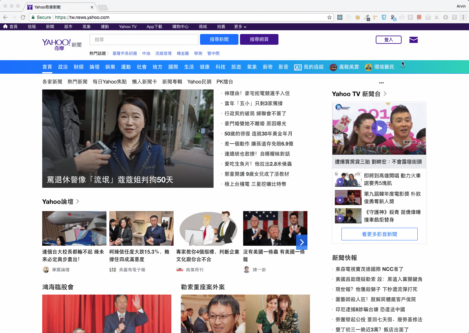Screen dimensions: 469x333
Task: Expand Yahoo論壇 section chevron
Action: (x=78, y=201)
